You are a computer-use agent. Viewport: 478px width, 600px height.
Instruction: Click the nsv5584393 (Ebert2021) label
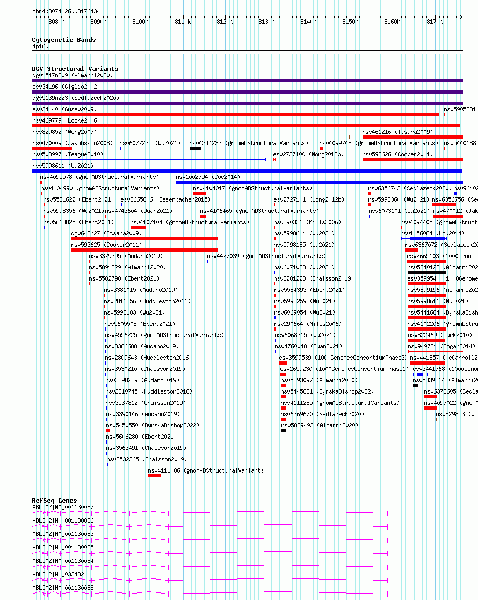pos(309,290)
